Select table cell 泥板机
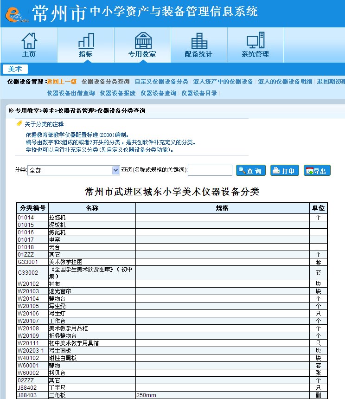Viewport: 345px width, 399px height. tap(92, 225)
